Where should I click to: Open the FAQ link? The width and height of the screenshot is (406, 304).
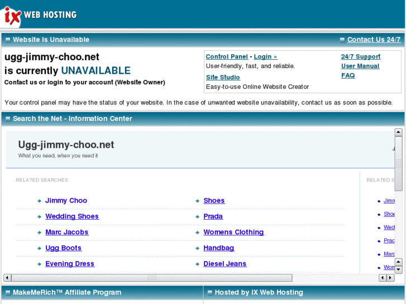(348, 75)
